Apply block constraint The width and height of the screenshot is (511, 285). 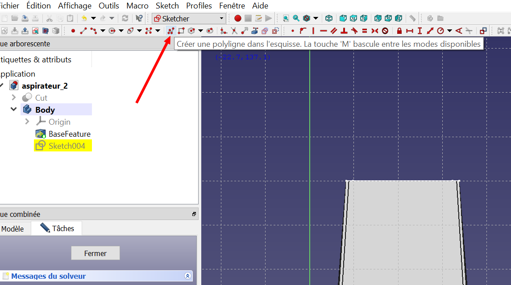pos(385,31)
